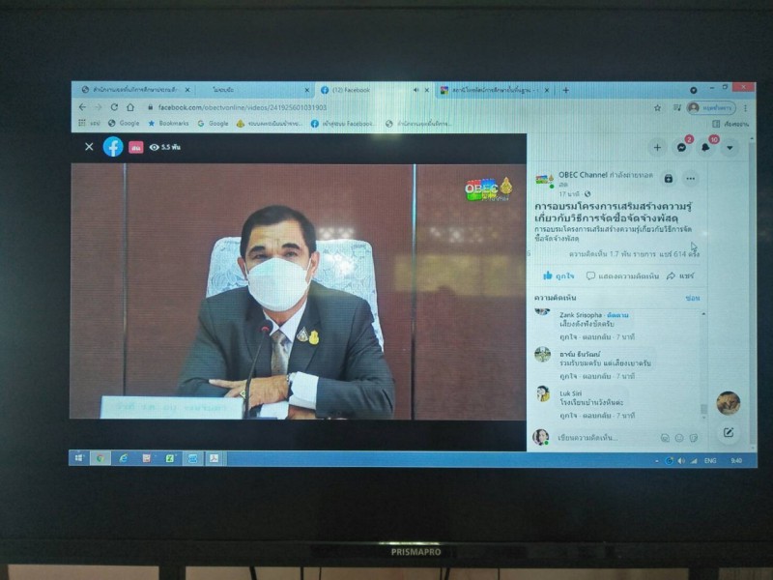
Task: Insert an emoji into the comment
Action: point(679,438)
